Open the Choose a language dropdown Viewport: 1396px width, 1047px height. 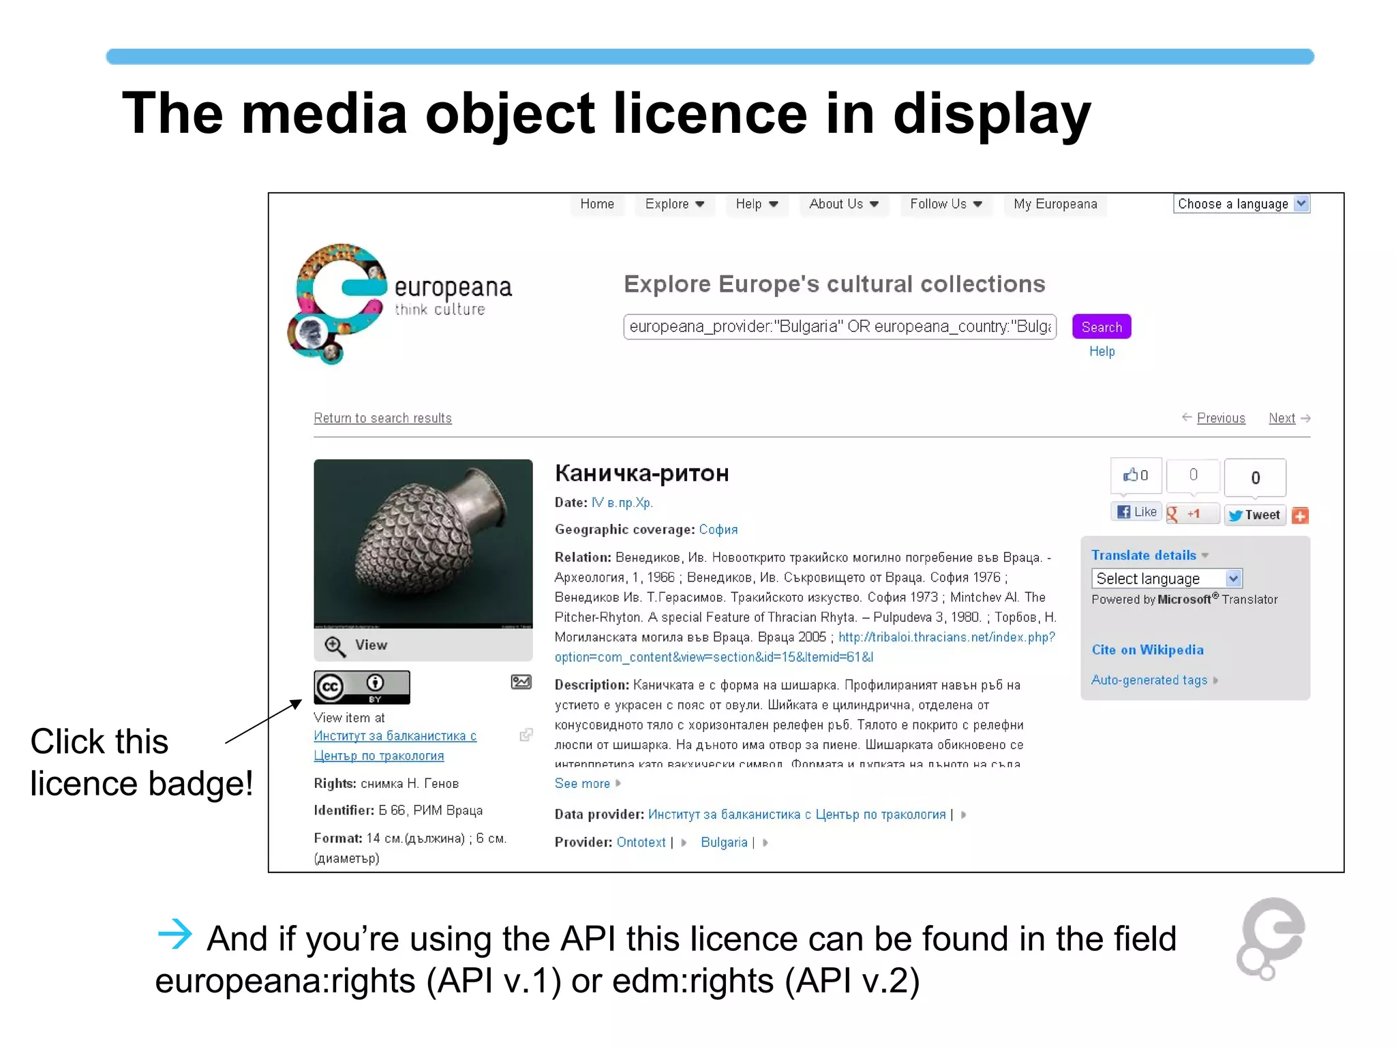1241,204
